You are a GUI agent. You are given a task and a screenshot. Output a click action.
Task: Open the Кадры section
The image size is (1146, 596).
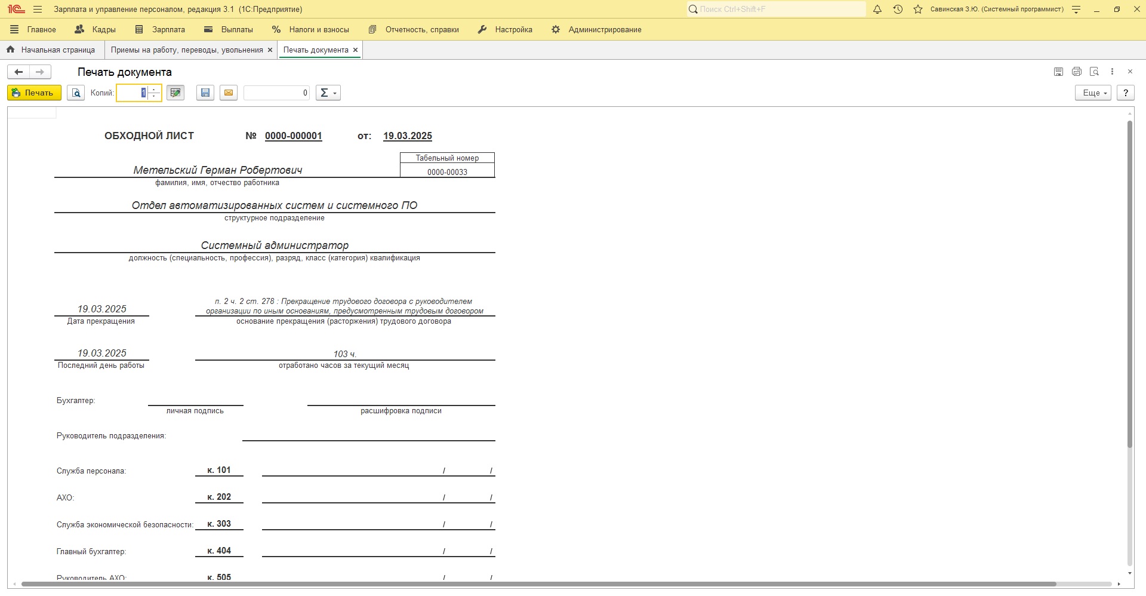pos(95,29)
